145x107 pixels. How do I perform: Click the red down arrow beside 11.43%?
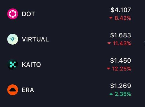109,43
